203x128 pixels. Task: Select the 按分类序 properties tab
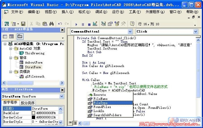pyautogui.click(x=28, y=103)
